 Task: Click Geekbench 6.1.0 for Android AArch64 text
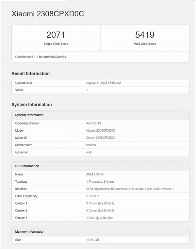tap(41, 57)
